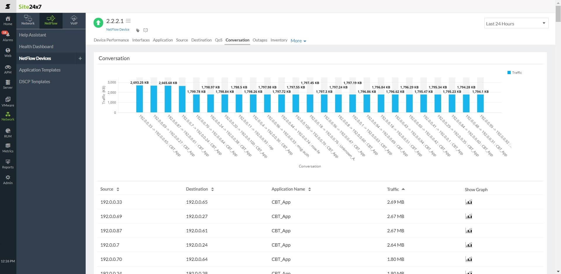Image resolution: width=561 pixels, height=274 pixels.
Task: Open the Reports section
Action: (x=8, y=164)
